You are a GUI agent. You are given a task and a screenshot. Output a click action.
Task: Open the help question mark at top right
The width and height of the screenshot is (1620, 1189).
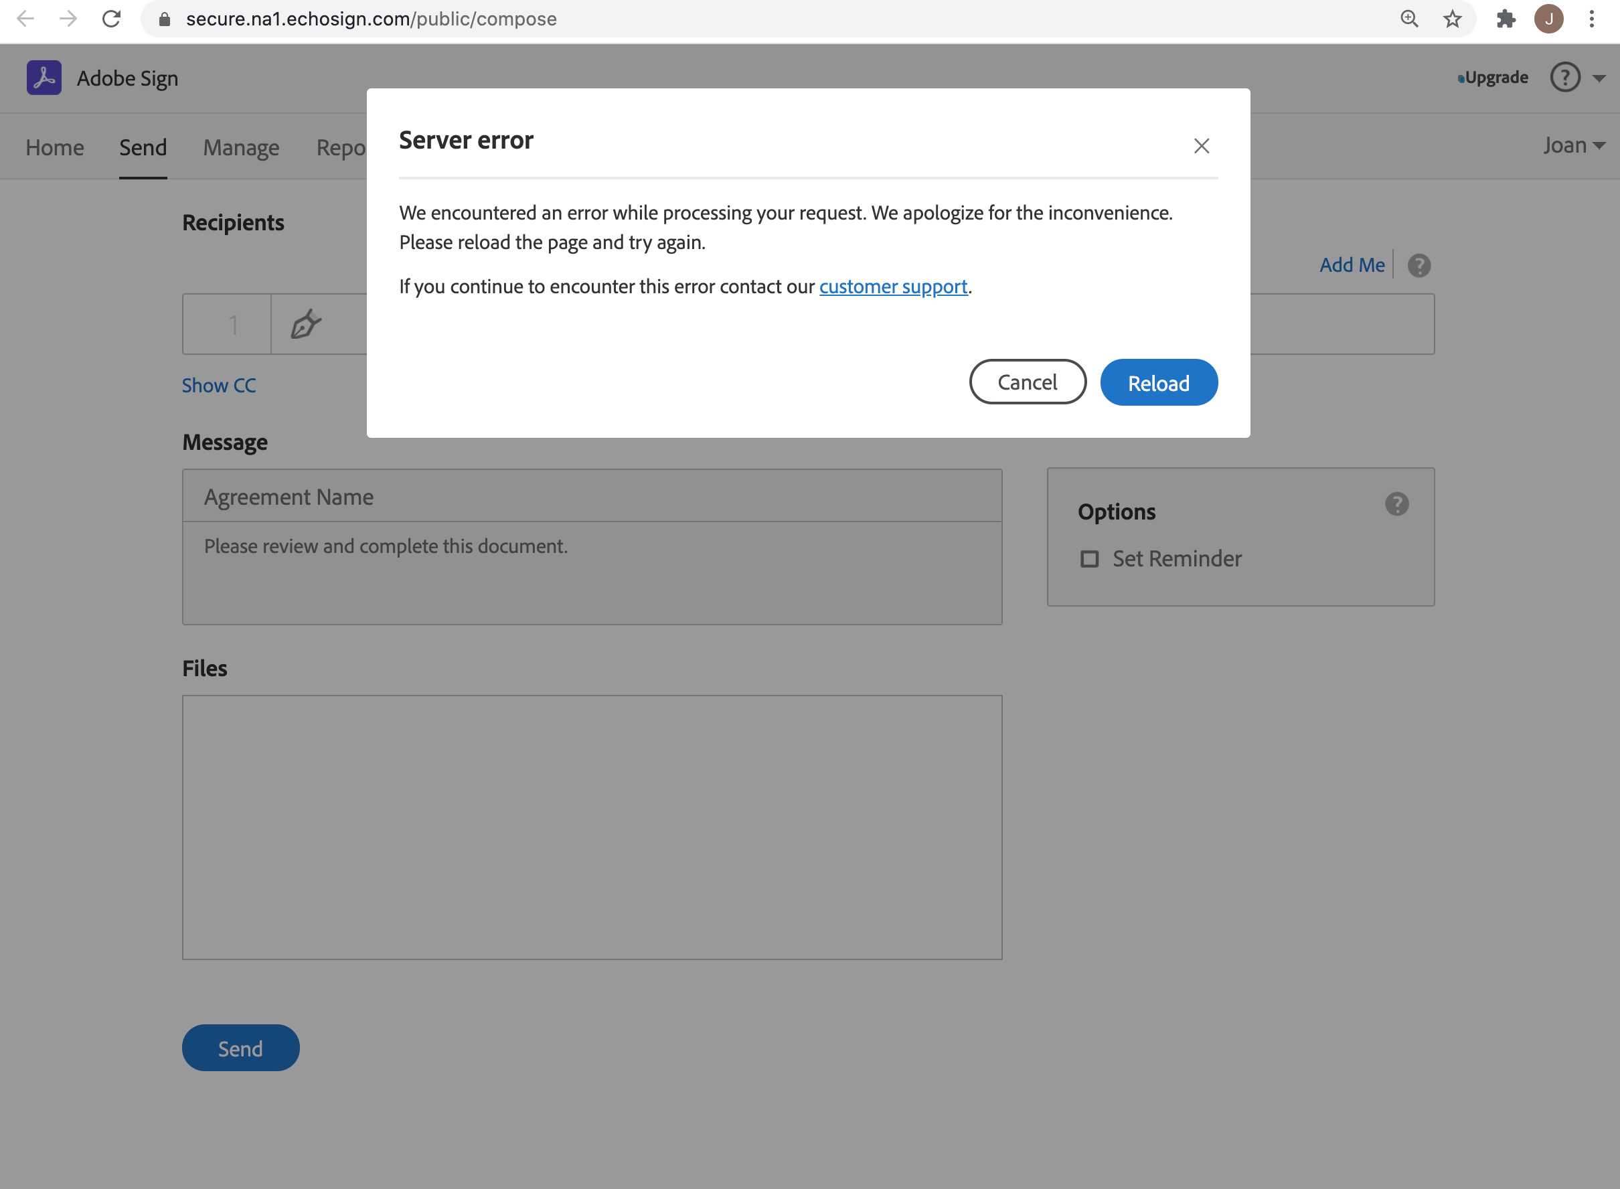[x=1564, y=77]
